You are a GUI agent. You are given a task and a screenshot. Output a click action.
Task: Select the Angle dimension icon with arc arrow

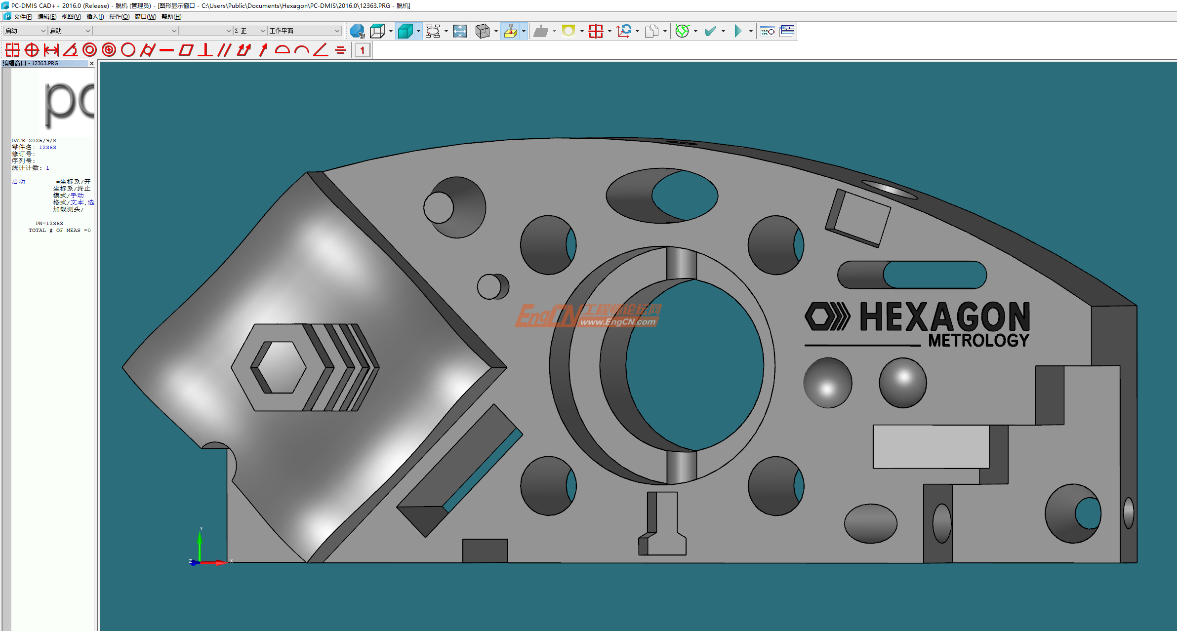coord(70,50)
